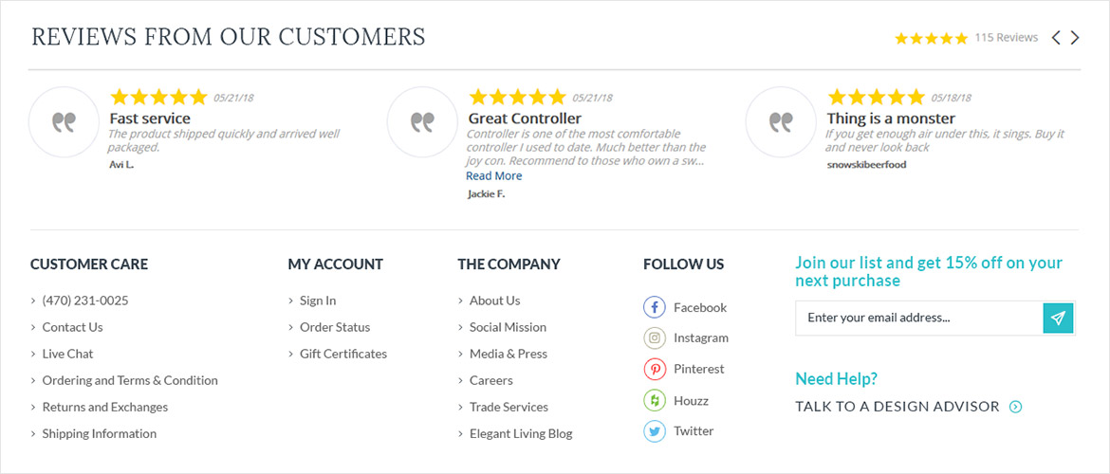This screenshot has height=474, width=1110.
Task: Visit the Trade Services page
Action: [509, 407]
